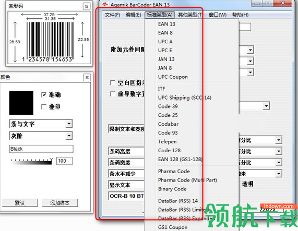The height and width of the screenshot is (231, 298).
Task: Open the 帮助(H) menu
Action: (x=240, y=15)
